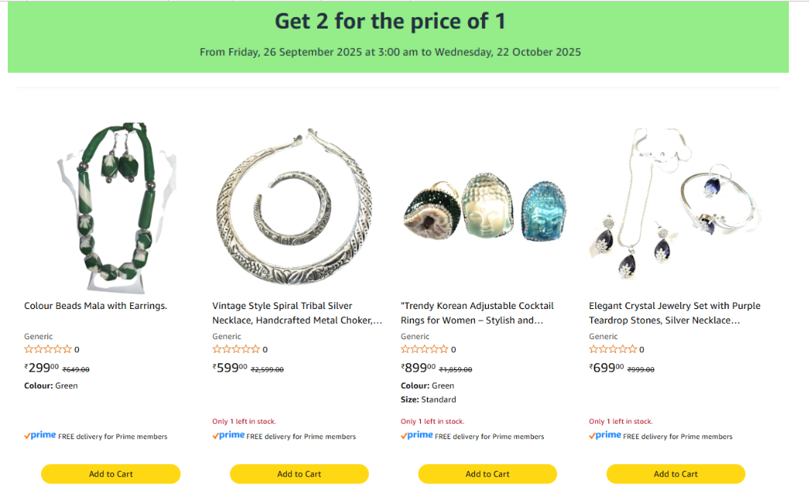
Task: Click the Prime logo under Colour Beads Mala
Action: [x=40, y=436]
